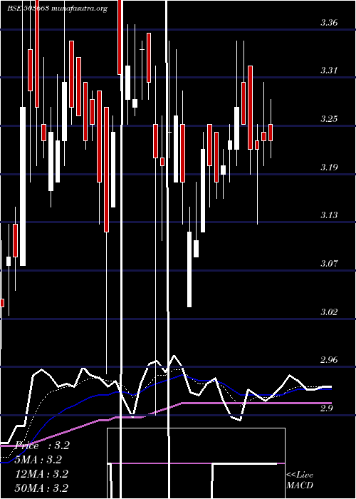The image size is (356, 499).
Task: Select the 3.31 price axis label
Action: click(x=329, y=71)
